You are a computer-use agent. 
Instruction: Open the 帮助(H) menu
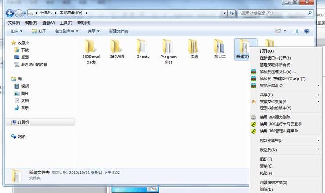(83, 23)
